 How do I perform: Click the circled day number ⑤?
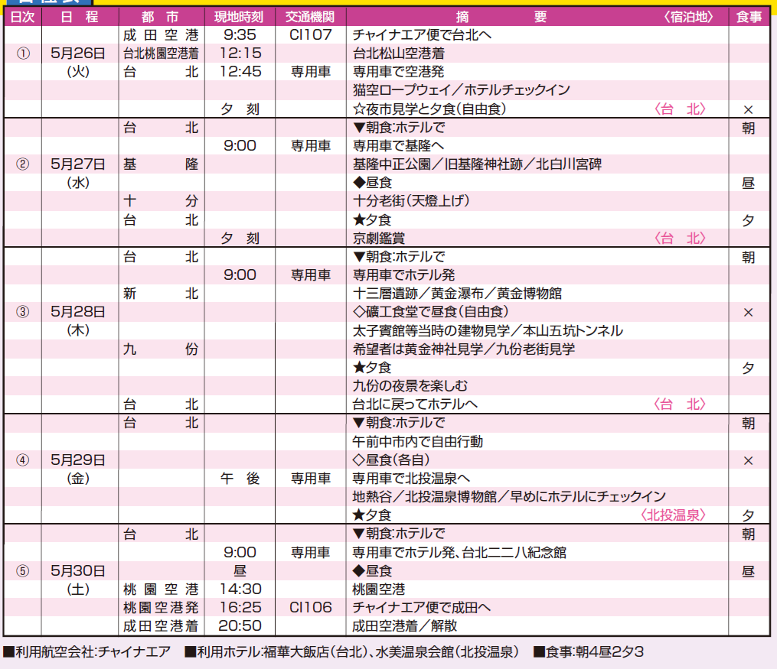tap(23, 570)
